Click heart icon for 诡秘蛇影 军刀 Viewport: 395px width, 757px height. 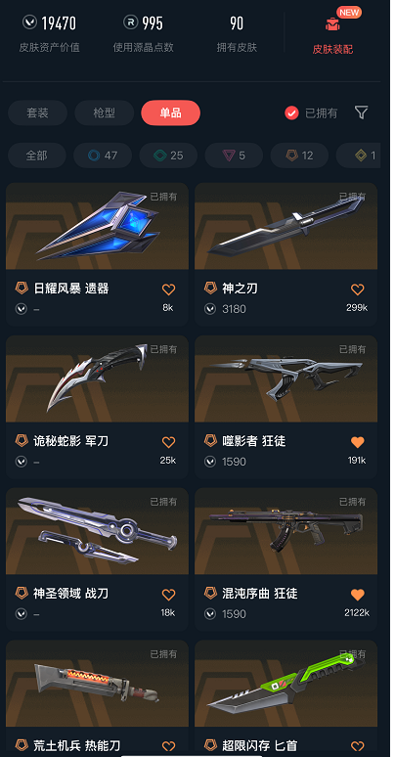point(168,442)
